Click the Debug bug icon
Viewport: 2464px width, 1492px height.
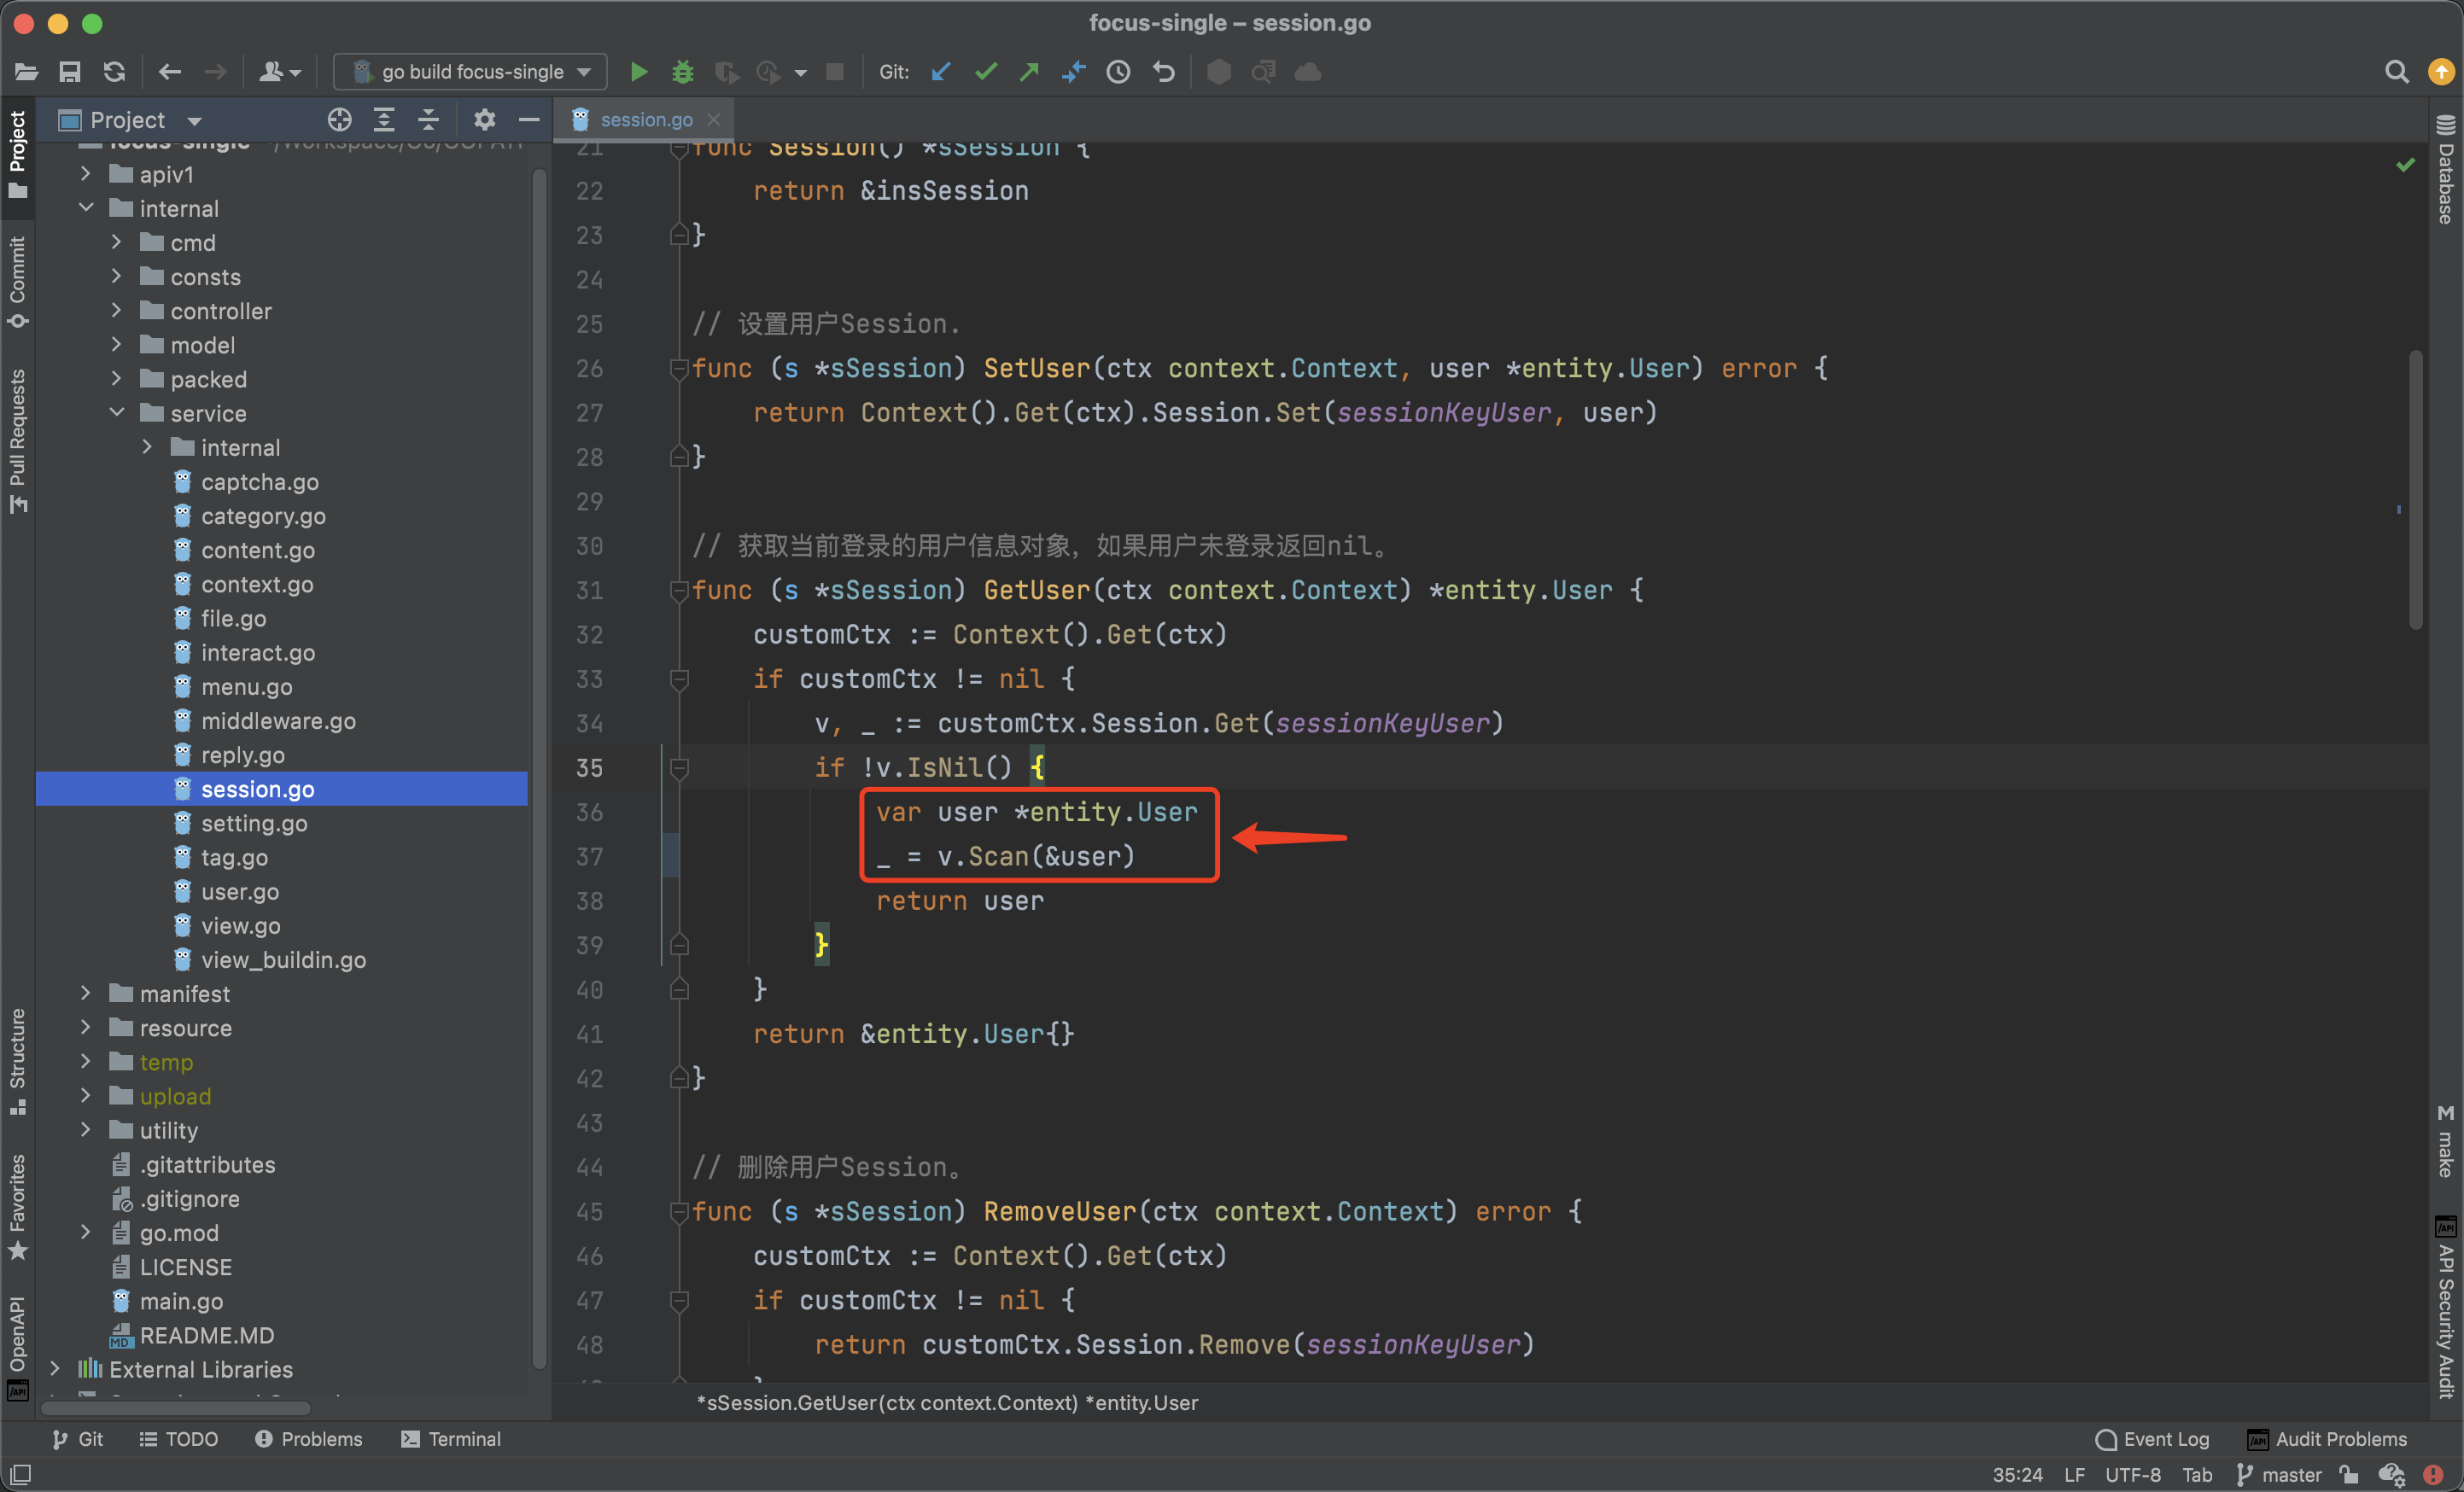click(x=682, y=72)
